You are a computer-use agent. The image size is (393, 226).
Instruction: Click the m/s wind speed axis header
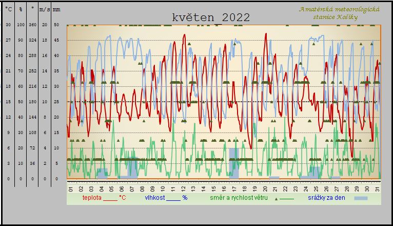[45, 9]
